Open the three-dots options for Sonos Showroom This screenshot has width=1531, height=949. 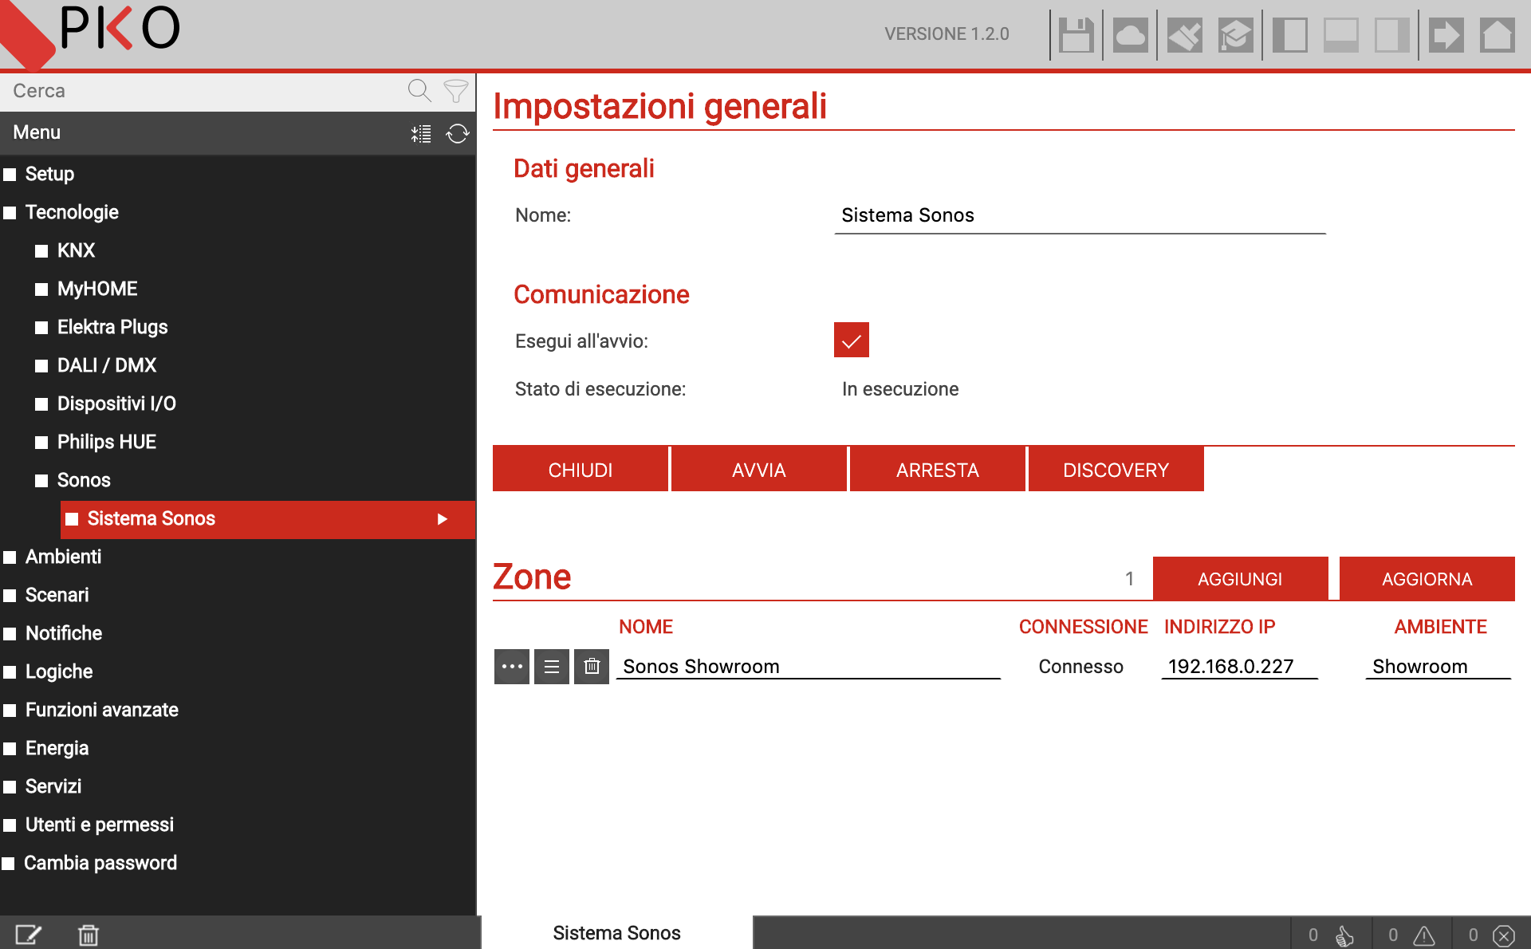coord(512,667)
